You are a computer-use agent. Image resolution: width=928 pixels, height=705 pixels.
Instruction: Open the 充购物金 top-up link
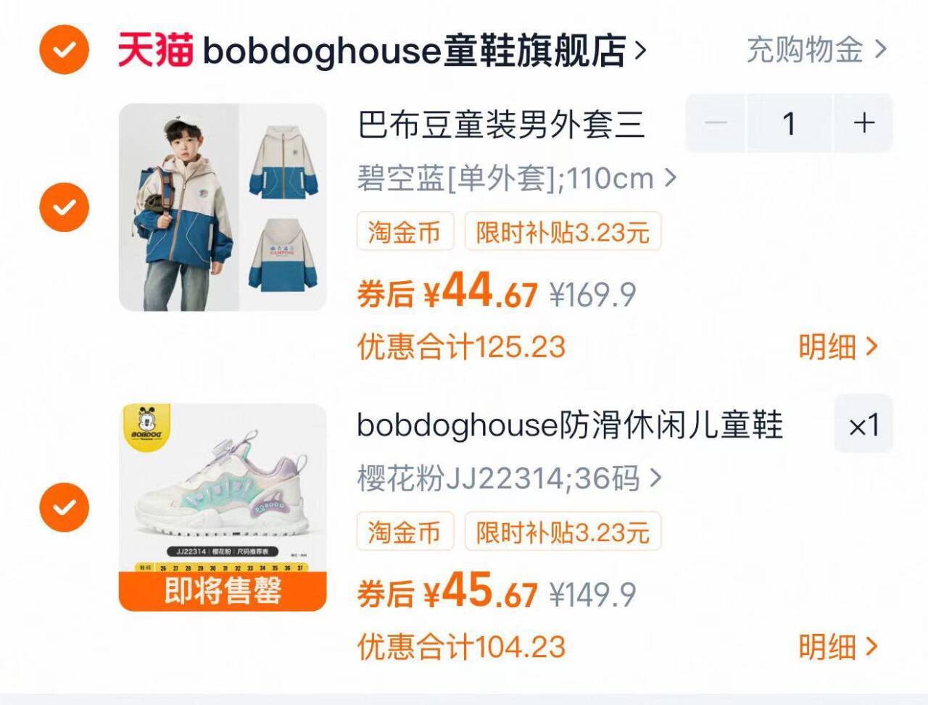(x=816, y=50)
